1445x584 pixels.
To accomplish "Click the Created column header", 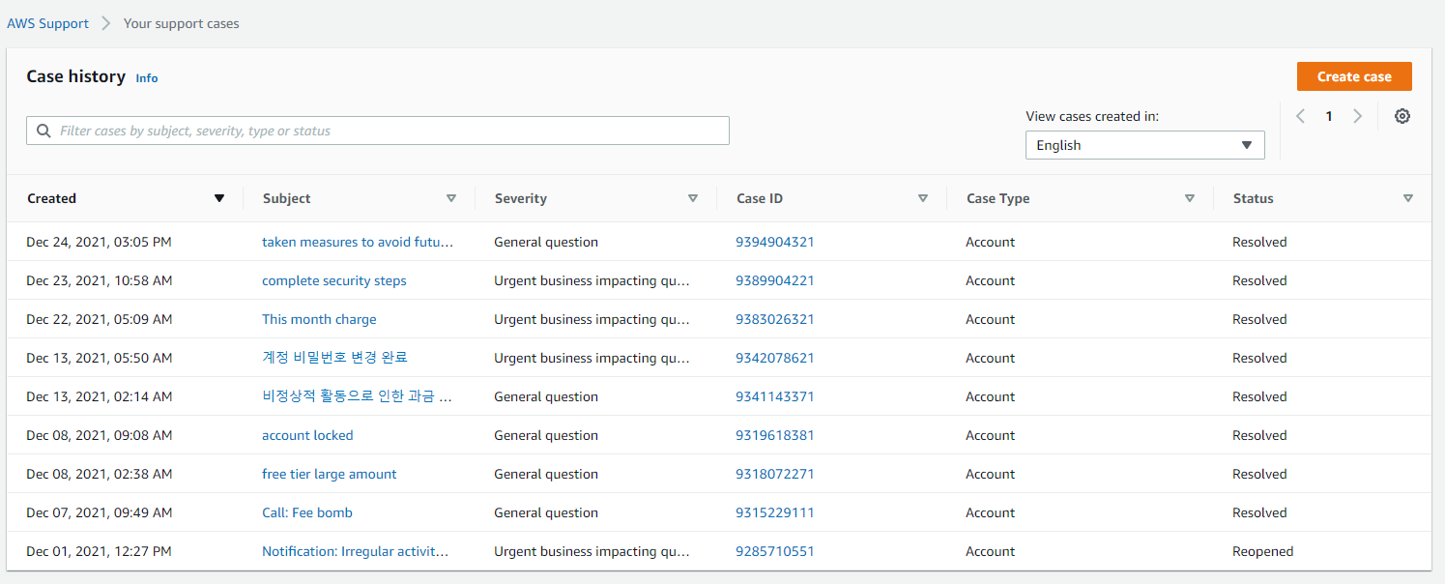I will coord(51,198).
